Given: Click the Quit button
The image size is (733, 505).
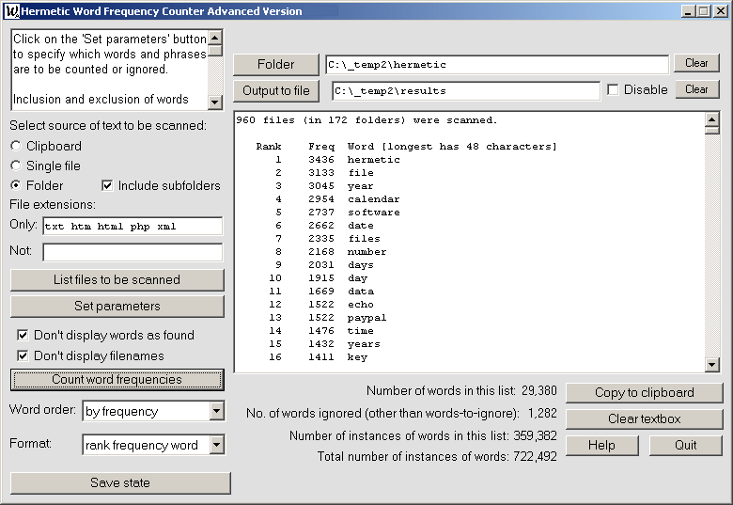Looking at the screenshot, I should tap(686, 445).
